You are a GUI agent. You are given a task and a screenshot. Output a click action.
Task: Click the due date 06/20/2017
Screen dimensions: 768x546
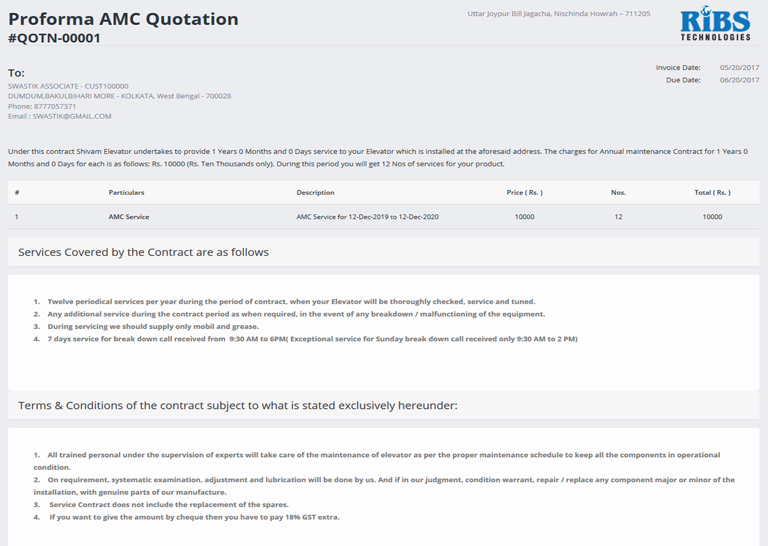point(739,80)
